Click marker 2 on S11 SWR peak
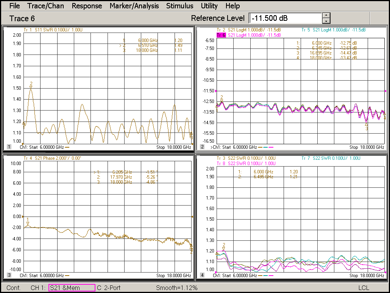 click(x=31, y=86)
